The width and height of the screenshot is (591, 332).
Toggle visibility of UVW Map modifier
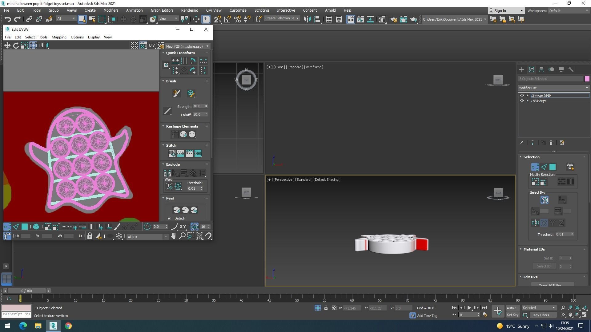522,101
